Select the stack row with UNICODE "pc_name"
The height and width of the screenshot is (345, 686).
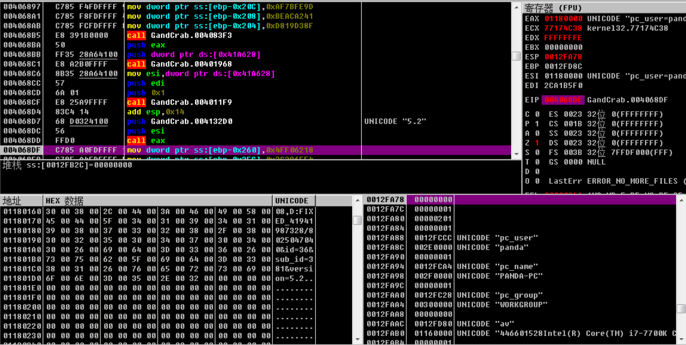coord(520,267)
